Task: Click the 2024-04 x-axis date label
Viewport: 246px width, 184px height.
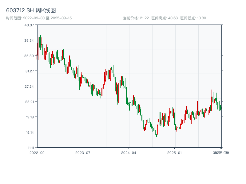Action: pyautogui.click(x=129, y=152)
